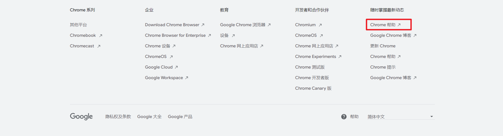Open Chrome 测试版 link
The image size is (503, 136).
point(310,67)
